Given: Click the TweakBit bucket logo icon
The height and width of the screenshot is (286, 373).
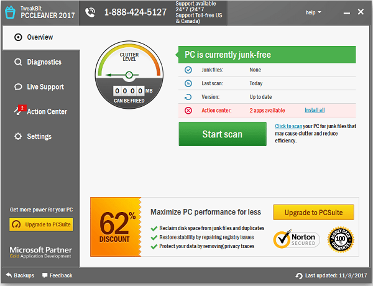Looking at the screenshot, I should (x=10, y=12).
